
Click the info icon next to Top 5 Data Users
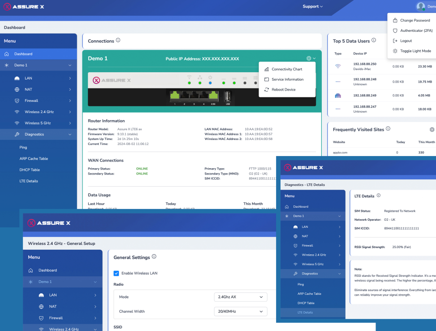pos(374,40)
